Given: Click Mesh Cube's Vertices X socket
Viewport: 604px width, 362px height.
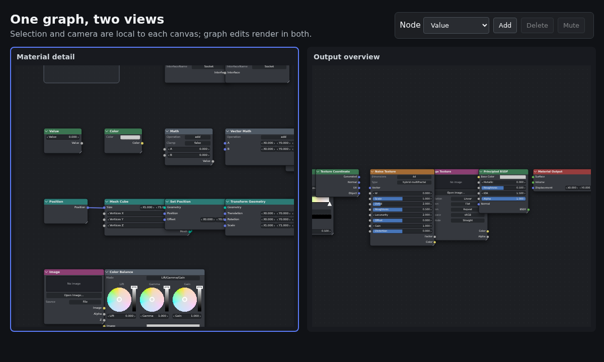Looking at the screenshot, I should pyautogui.click(x=104, y=214).
